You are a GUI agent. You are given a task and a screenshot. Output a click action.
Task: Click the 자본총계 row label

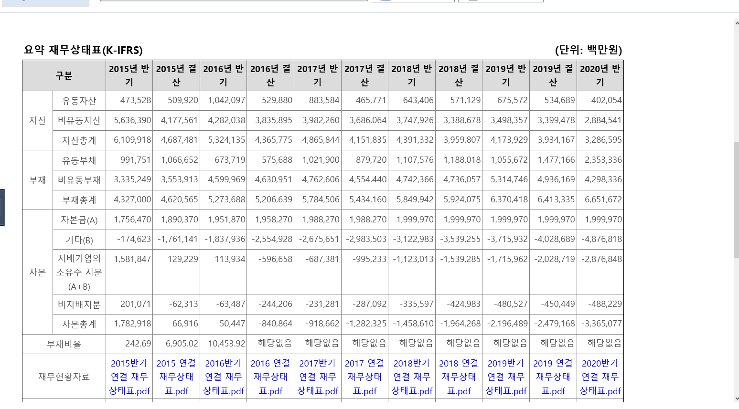(79, 324)
